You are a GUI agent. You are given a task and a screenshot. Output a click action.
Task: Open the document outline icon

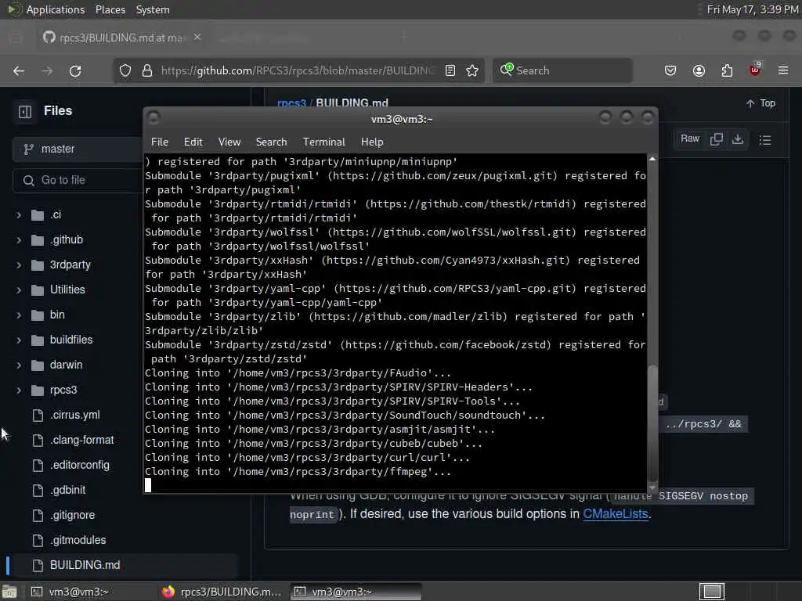coord(765,140)
